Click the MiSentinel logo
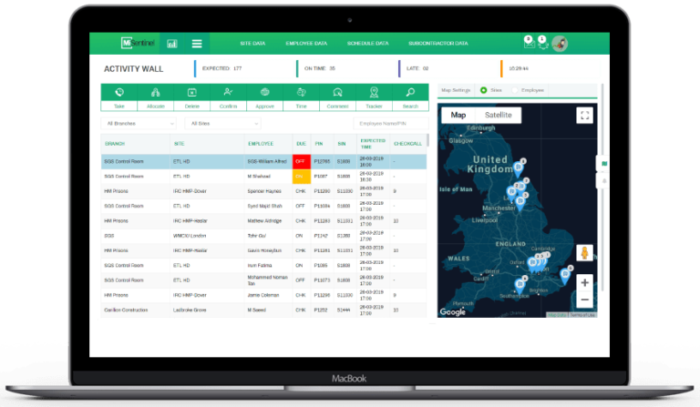Screen dimensions: 700x407 tap(138, 43)
